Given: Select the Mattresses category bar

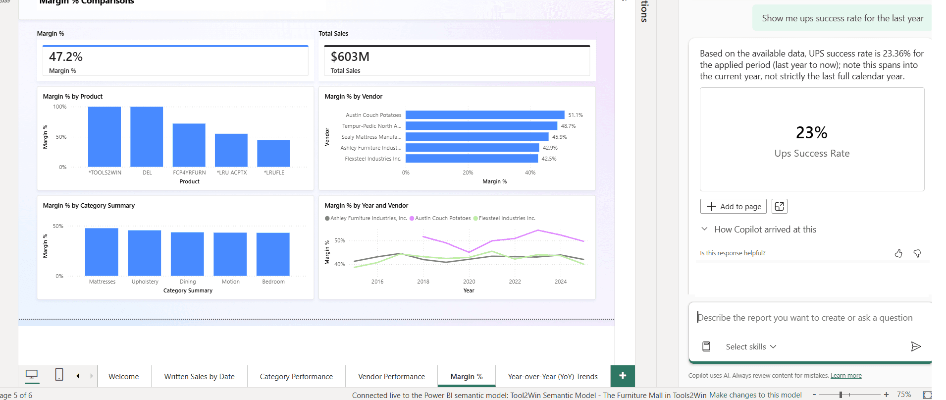Looking at the screenshot, I should [102, 252].
